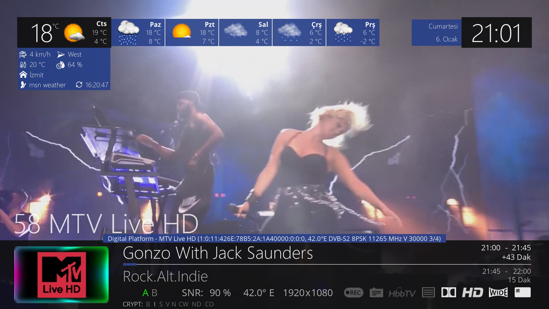Click the refresh icon beside 16:20:47
Screen dimensions: 549x309
coord(79,85)
